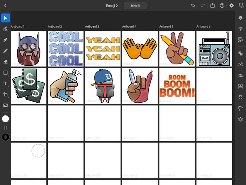Select the COOL COOL COOL text artwork
Image resolution: width=246 pixels, height=185 pixels.
coord(66,49)
